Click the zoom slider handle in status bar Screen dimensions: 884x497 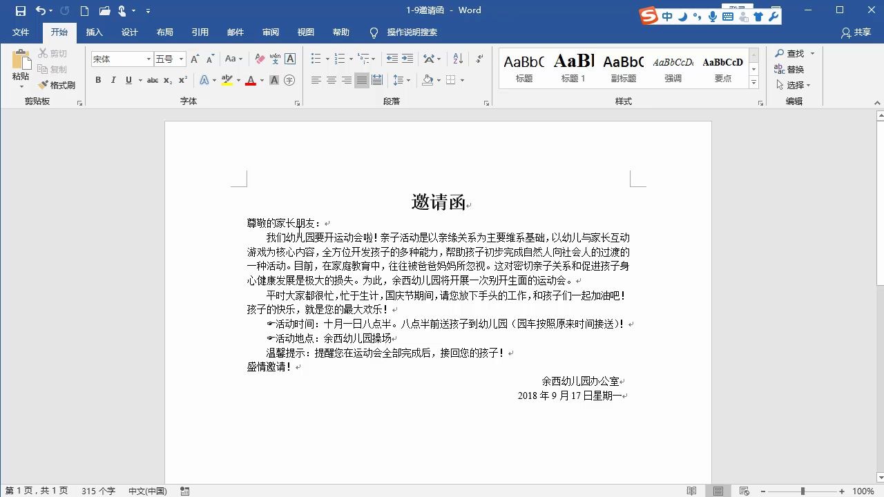[x=803, y=491]
